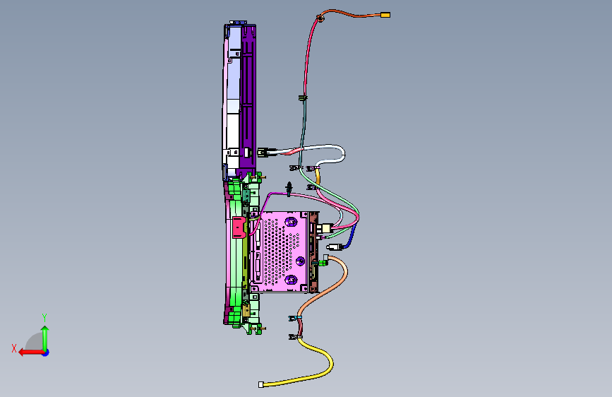Select the brown connector block beside the pink box
Viewport: 612px width, 397px height.
click(x=313, y=252)
